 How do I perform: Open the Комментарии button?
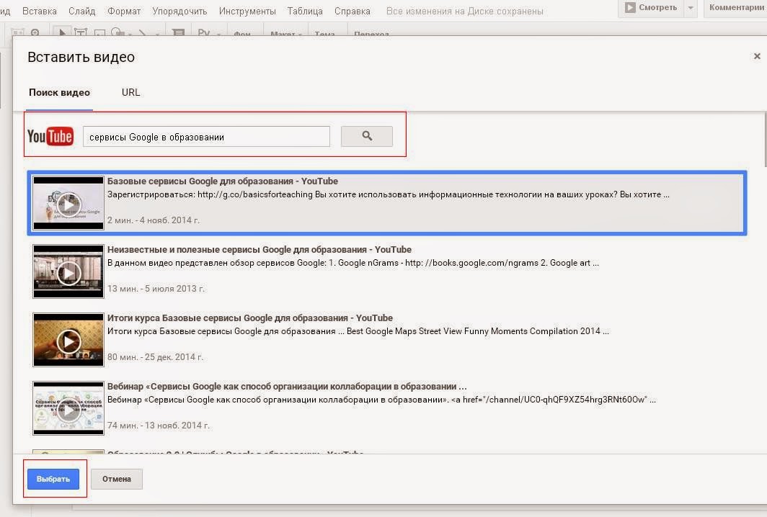[736, 8]
